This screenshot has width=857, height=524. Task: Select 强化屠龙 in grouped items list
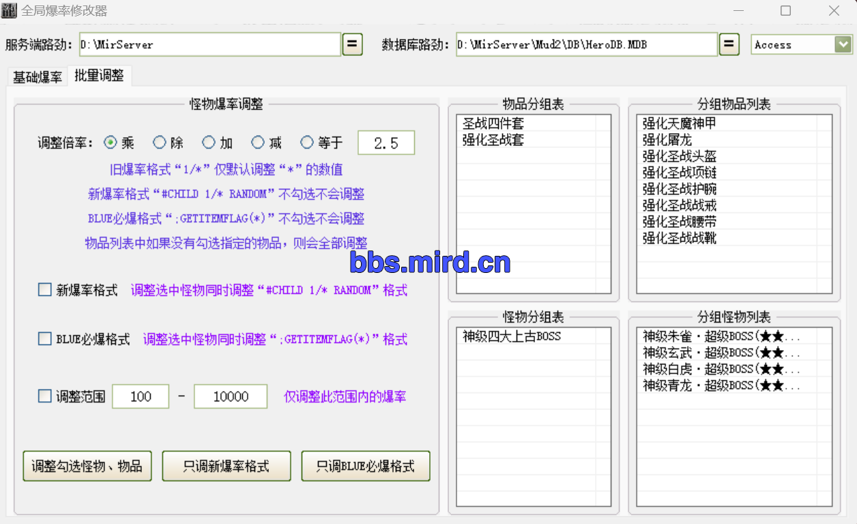pos(667,140)
